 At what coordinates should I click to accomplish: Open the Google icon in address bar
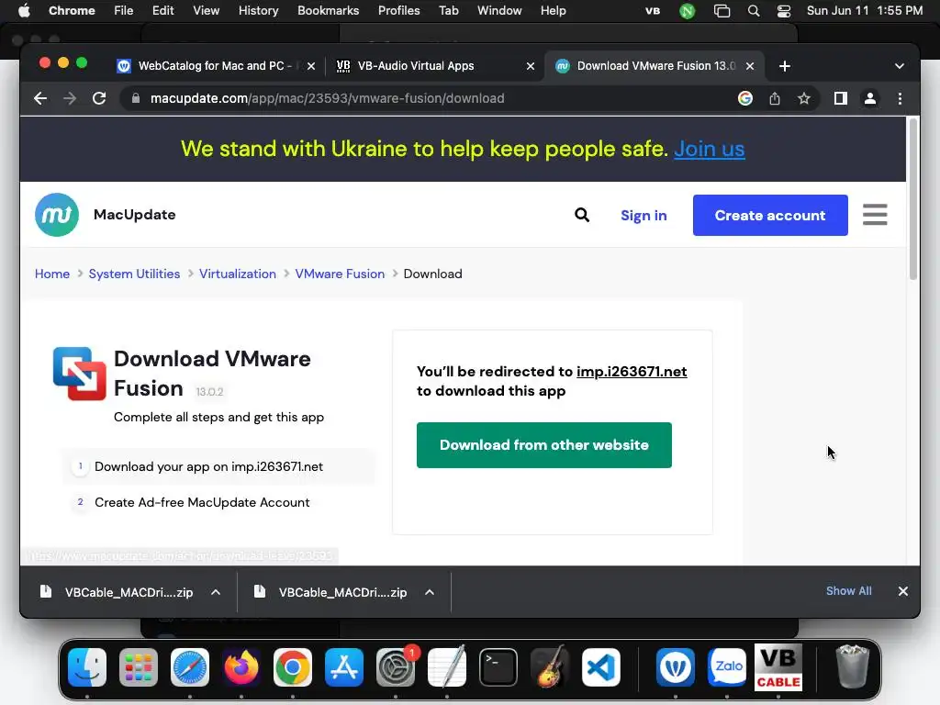[745, 98]
